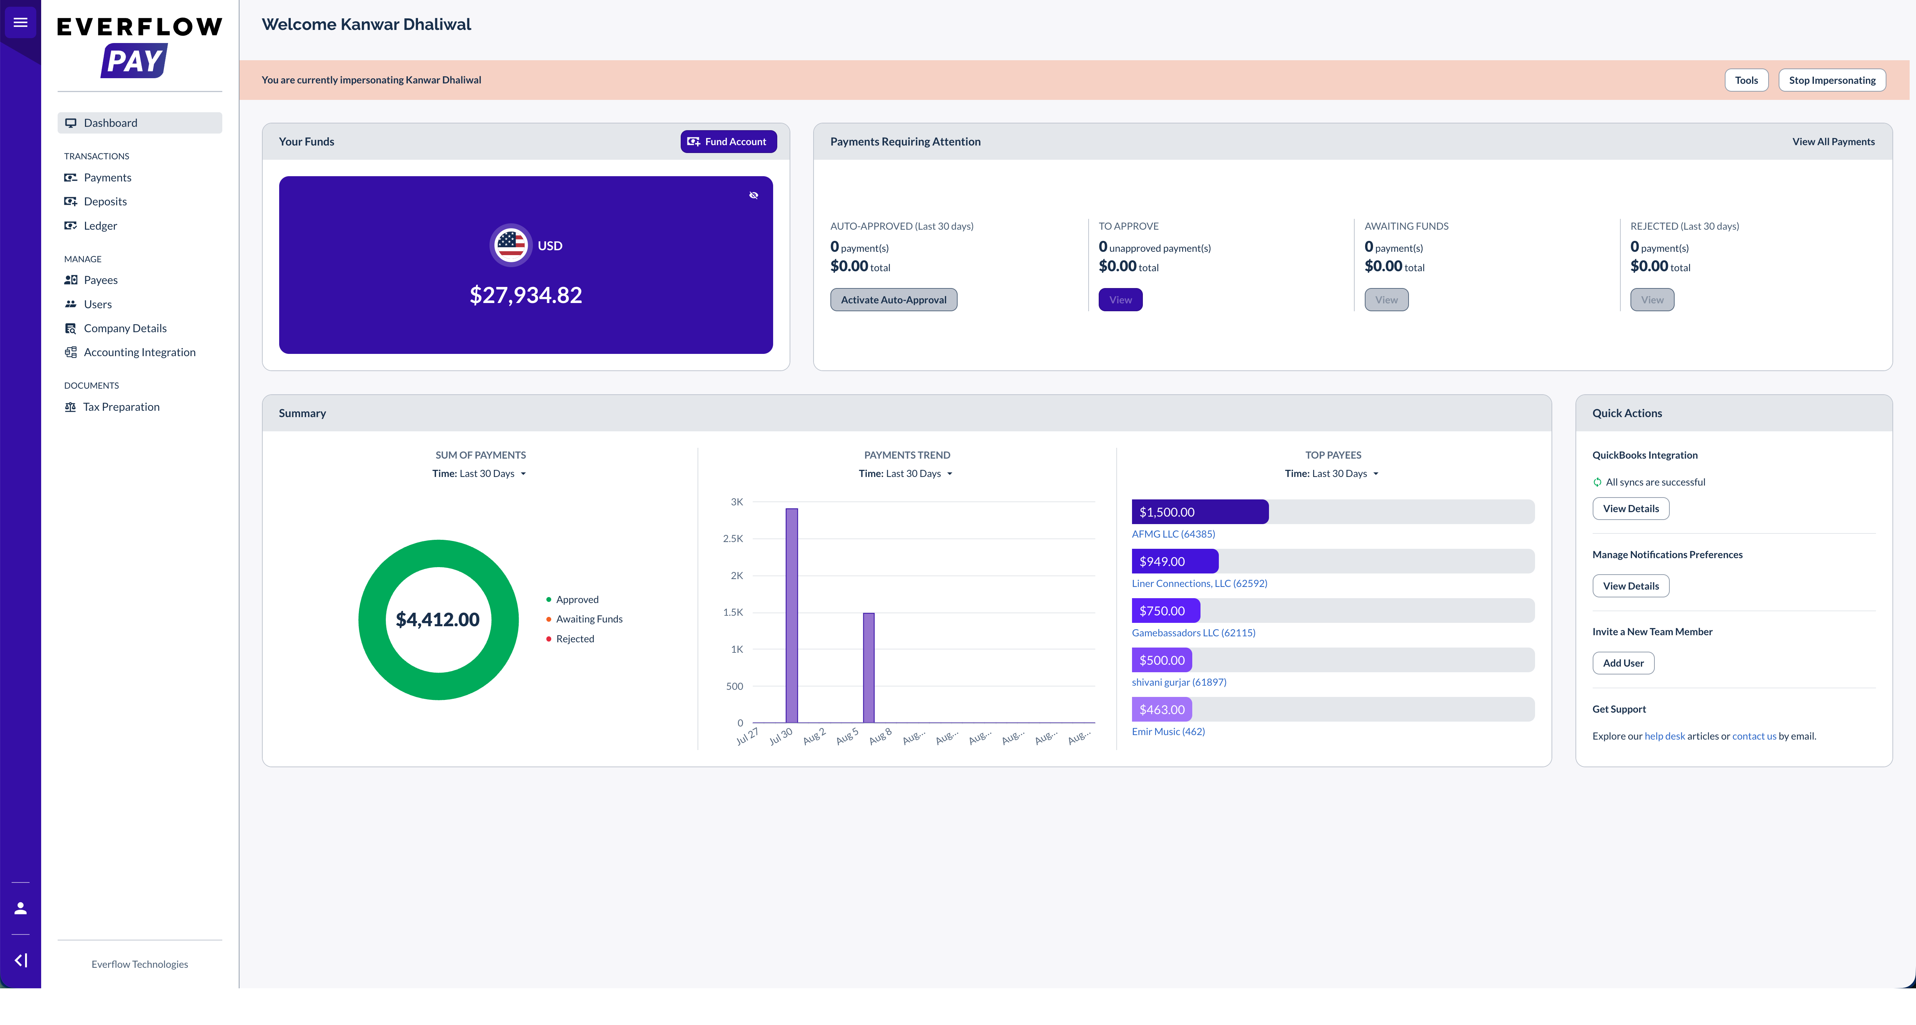View Details for QuickBooks Integration
This screenshot has width=1916, height=1025.
pos(1630,508)
